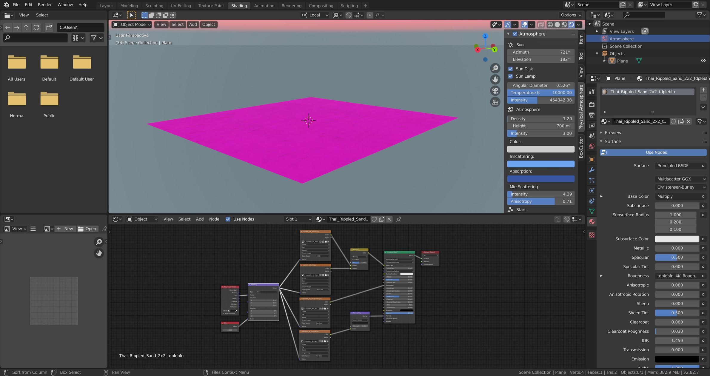Switch to rendered viewport shading
Screen dimensions: 710x376
point(572,24)
